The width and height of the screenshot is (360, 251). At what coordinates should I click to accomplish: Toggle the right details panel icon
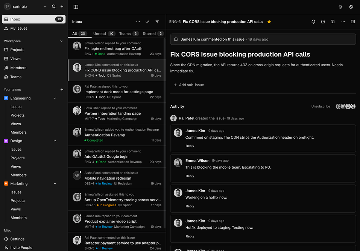tap(353, 21)
